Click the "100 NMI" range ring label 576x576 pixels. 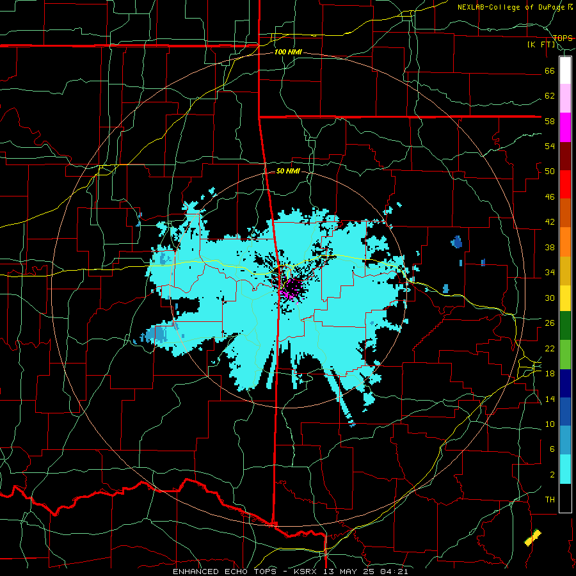point(288,52)
